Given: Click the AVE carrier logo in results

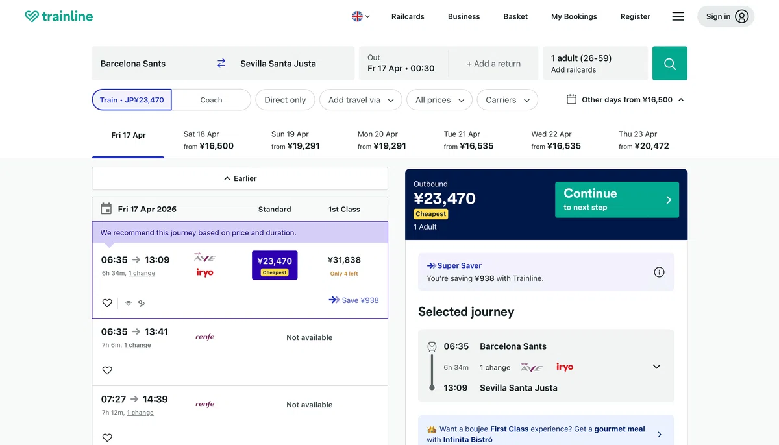Looking at the screenshot, I should [204, 257].
